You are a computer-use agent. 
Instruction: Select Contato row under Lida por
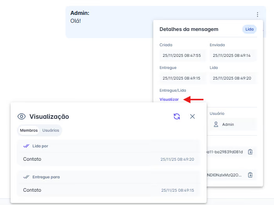pos(108,159)
